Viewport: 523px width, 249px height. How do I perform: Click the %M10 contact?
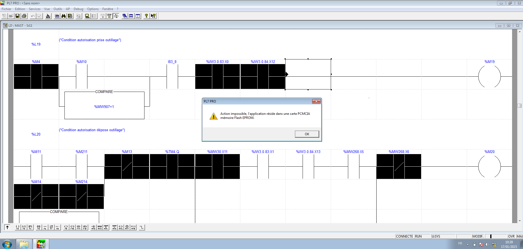[81, 76]
